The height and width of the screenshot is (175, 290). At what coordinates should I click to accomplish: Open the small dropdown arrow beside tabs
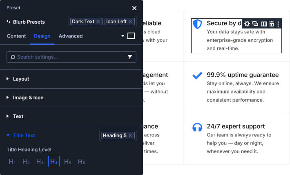click(x=123, y=36)
